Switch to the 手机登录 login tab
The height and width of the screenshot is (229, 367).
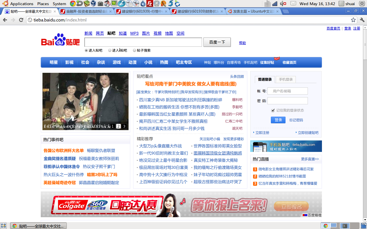[x=286, y=79]
